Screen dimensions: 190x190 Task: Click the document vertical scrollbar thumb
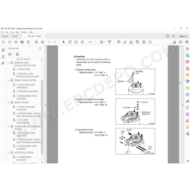[180, 83]
